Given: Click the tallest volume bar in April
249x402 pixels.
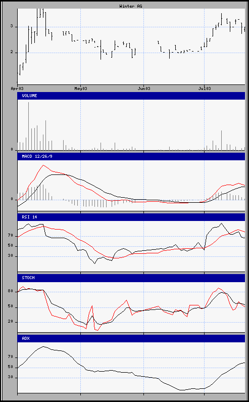Looking at the screenshot, I should (x=28, y=126).
